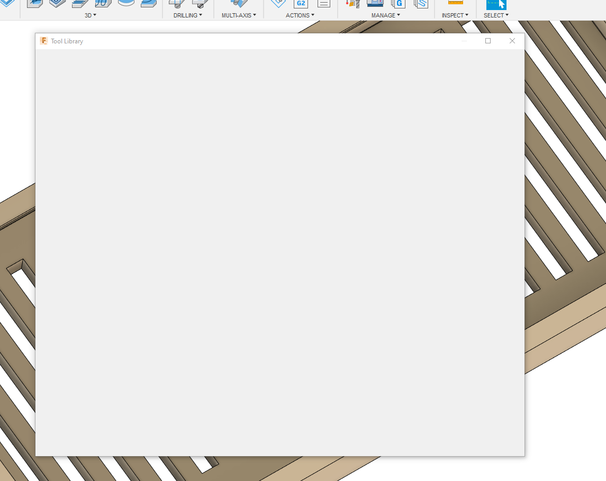The height and width of the screenshot is (481, 606).
Task: Open the ACTIONS dropdown menu
Action: 300,15
